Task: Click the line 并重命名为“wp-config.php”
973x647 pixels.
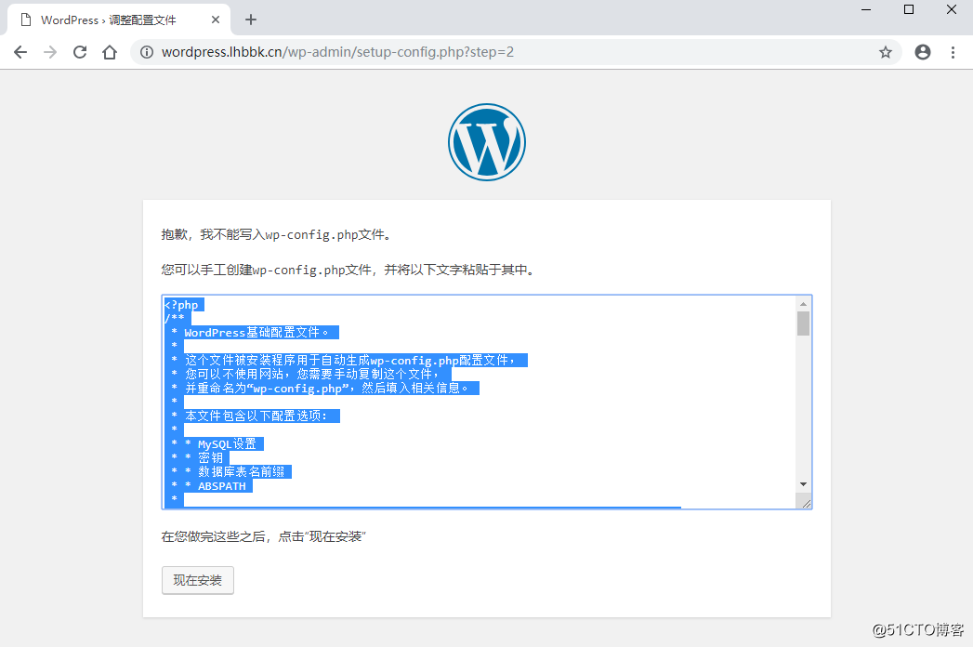Action: click(327, 389)
